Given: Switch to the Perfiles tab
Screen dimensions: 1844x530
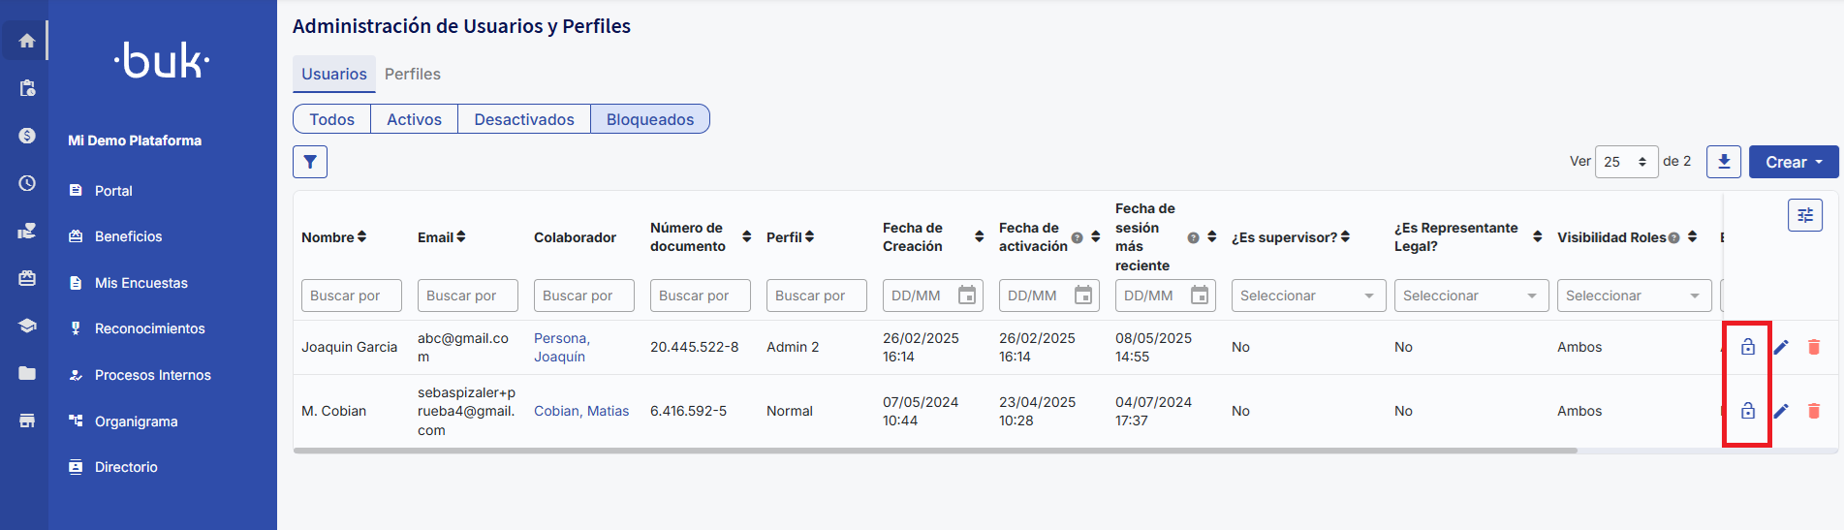Looking at the screenshot, I should coord(412,75).
